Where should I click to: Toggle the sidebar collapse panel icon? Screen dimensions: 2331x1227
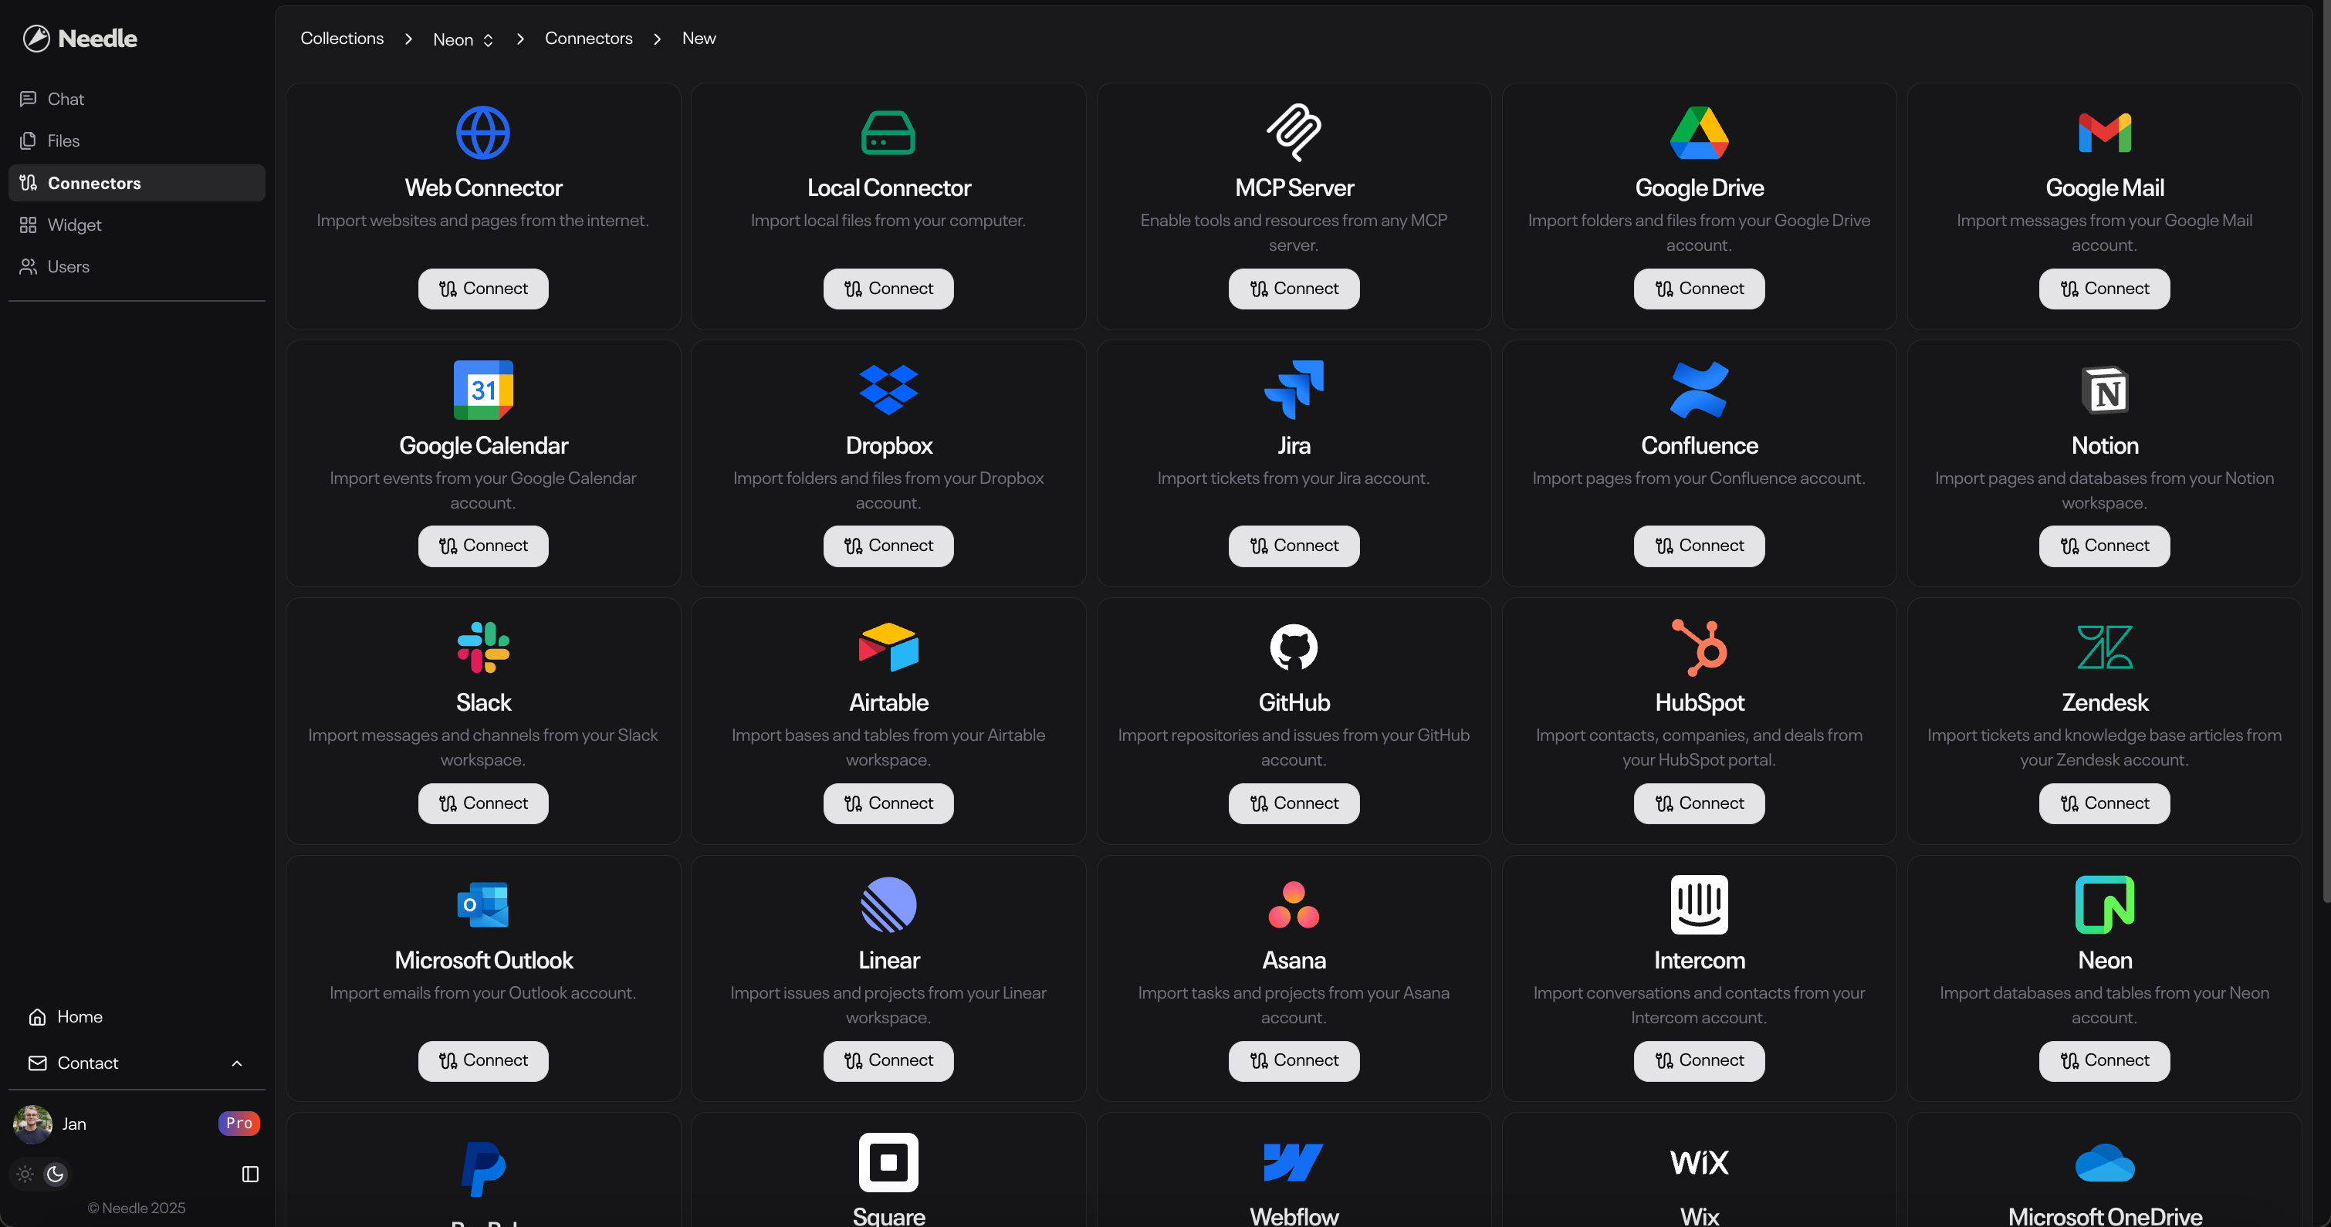coord(251,1174)
